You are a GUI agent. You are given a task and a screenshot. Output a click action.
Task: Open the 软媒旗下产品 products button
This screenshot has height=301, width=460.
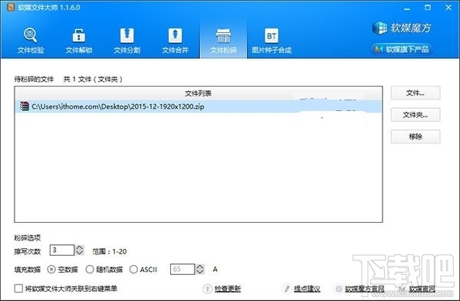click(402, 49)
